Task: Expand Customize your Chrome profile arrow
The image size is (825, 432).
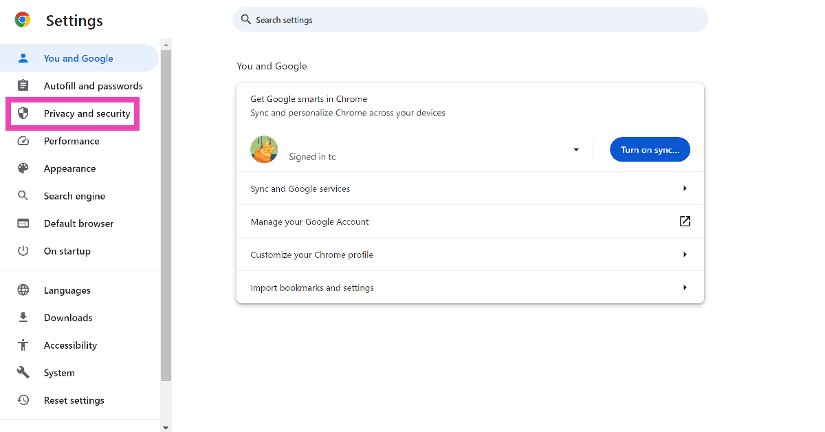Action: (685, 255)
